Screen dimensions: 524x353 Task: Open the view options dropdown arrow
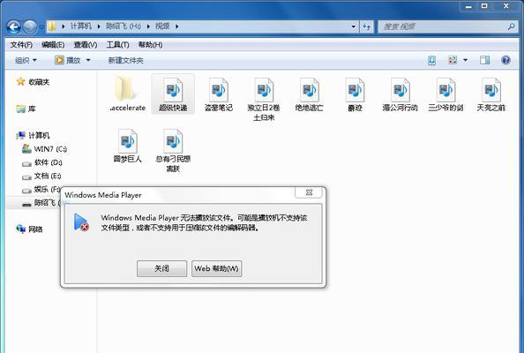click(x=465, y=61)
